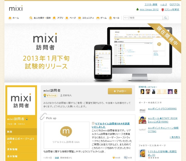Viewport: 186px width, 161px height.
Task: Click the home icon next to ホーム
Action: [x=10, y=18]
